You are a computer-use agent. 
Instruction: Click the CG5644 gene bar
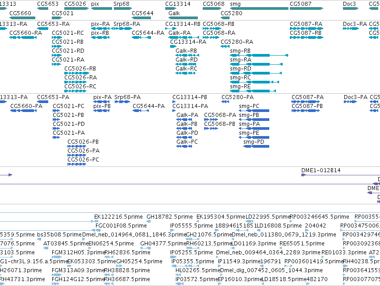tap(141, 18)
